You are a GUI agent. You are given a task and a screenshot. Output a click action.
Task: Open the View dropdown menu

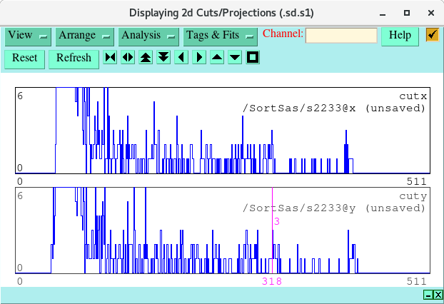28,36
